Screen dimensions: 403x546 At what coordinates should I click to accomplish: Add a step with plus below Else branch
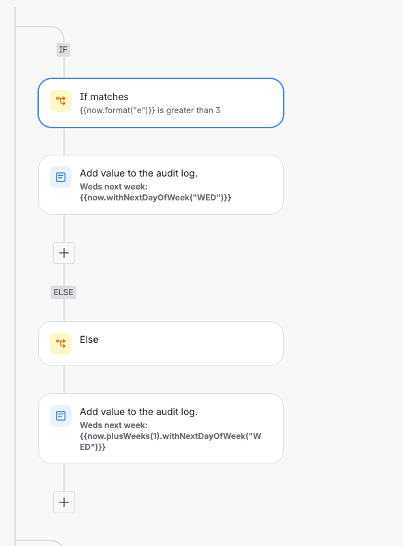(x=64, y=502)
